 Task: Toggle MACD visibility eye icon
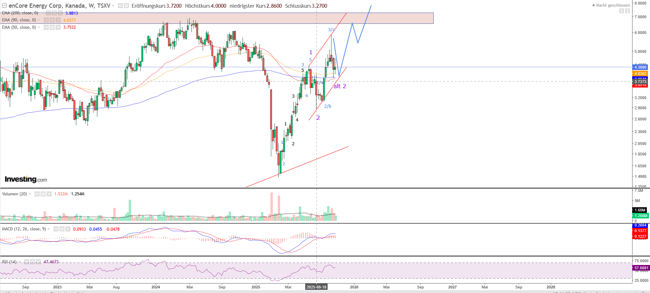(x=56, y=229)
